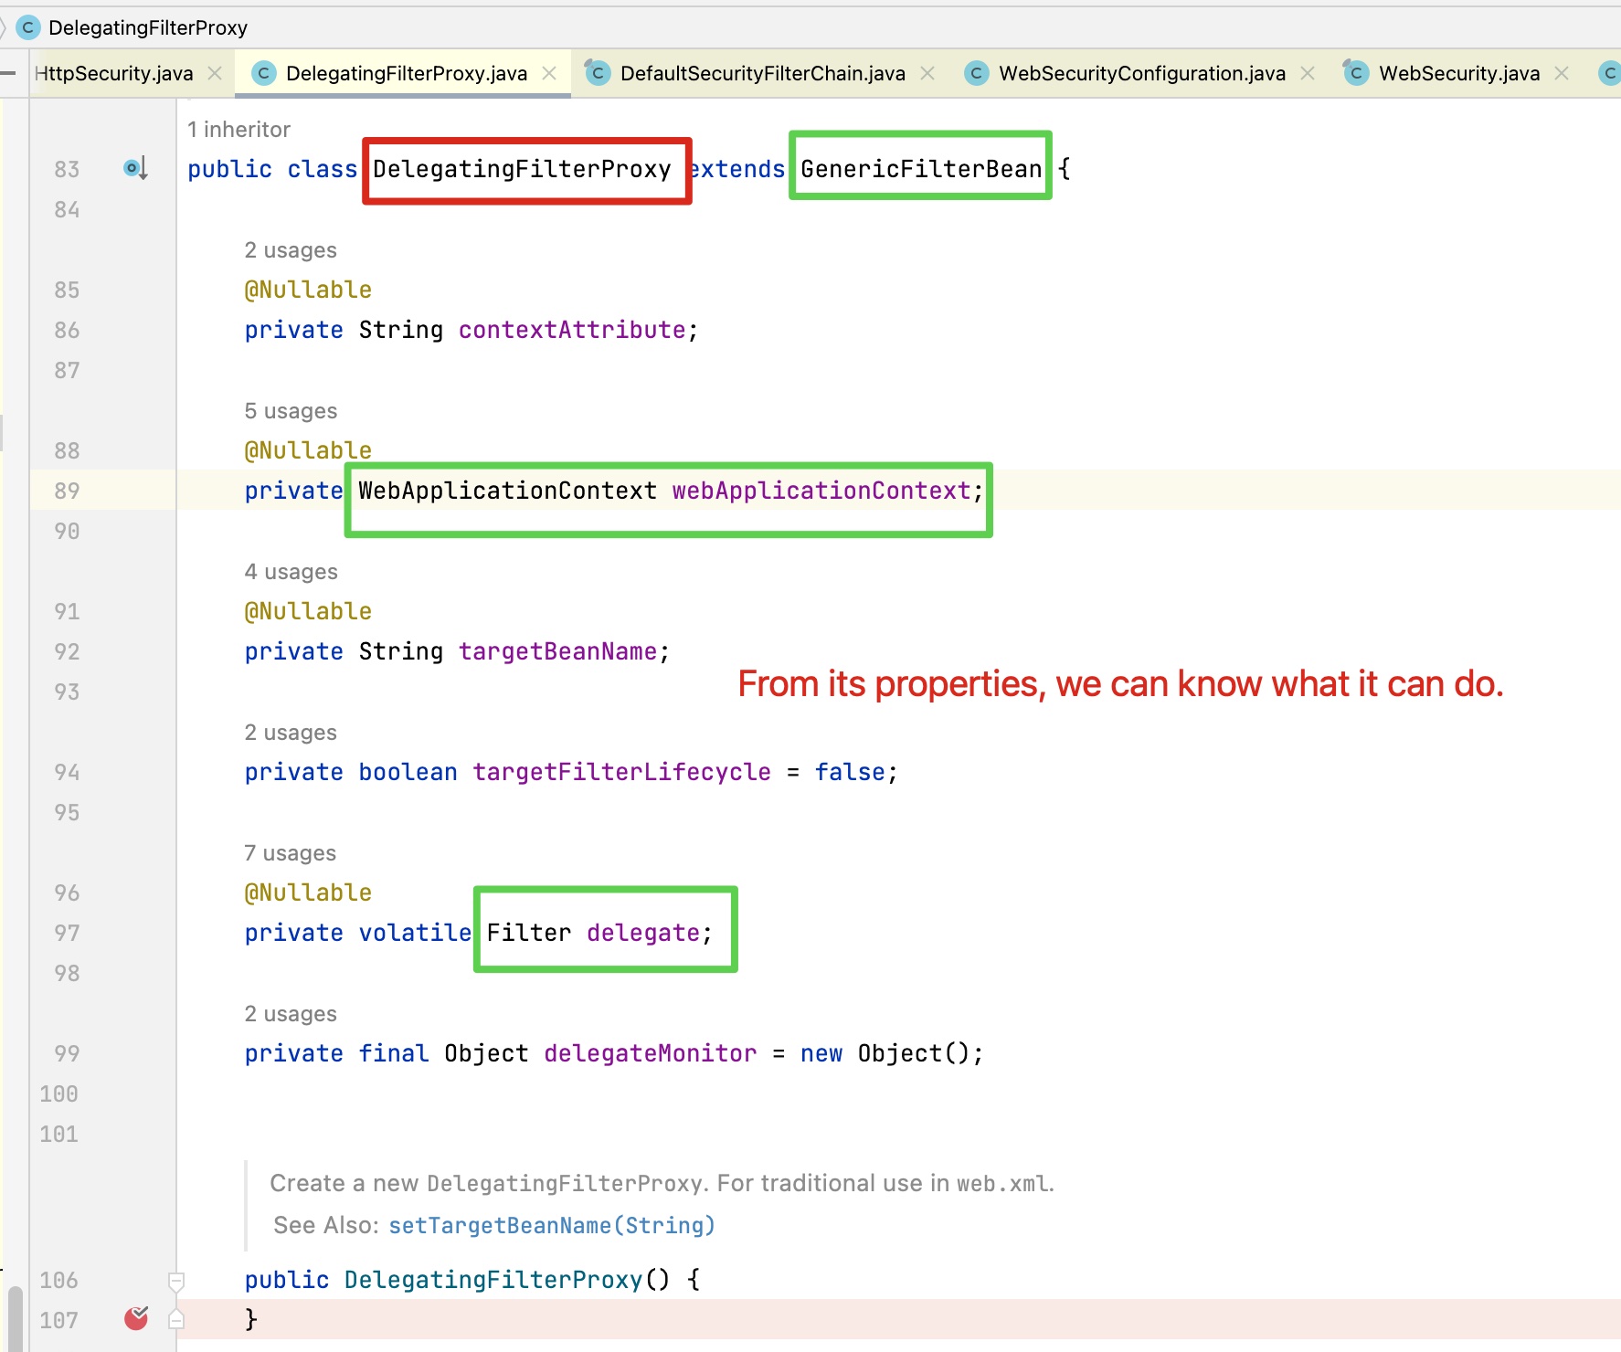
Task: Click class icon on WebSecurityConfiguration.java tab
Action: 977,73
